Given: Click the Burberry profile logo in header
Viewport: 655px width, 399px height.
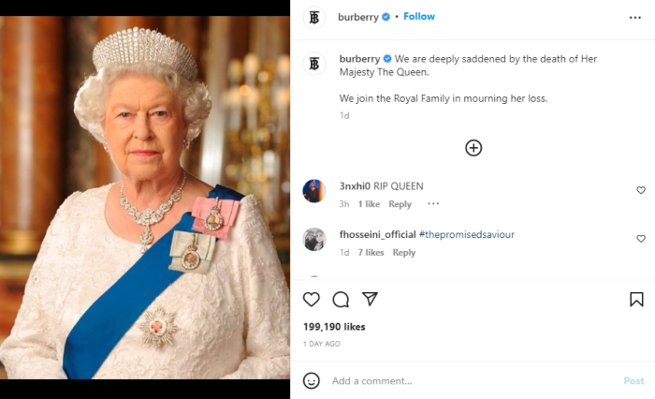Looking at the screenshot, I should (x=314, y=17).
